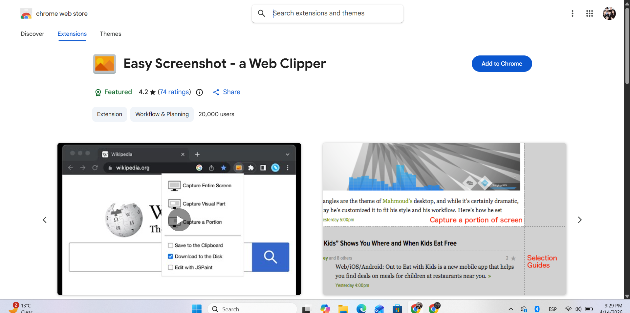The height and width of the screenshot is (313, 630).
Task: Open the Windows Start menu
Action: [197, 309]
